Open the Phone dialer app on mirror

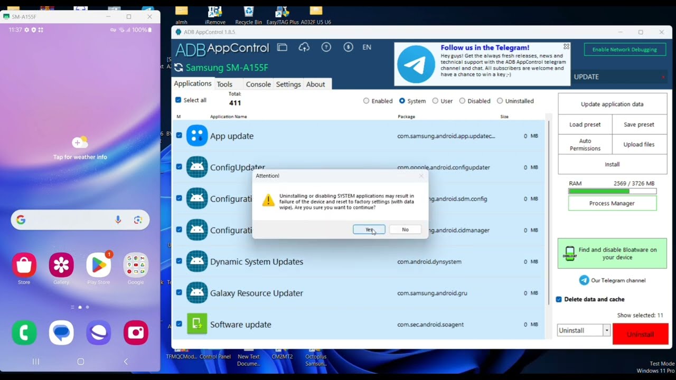click(x=24, y=332)
